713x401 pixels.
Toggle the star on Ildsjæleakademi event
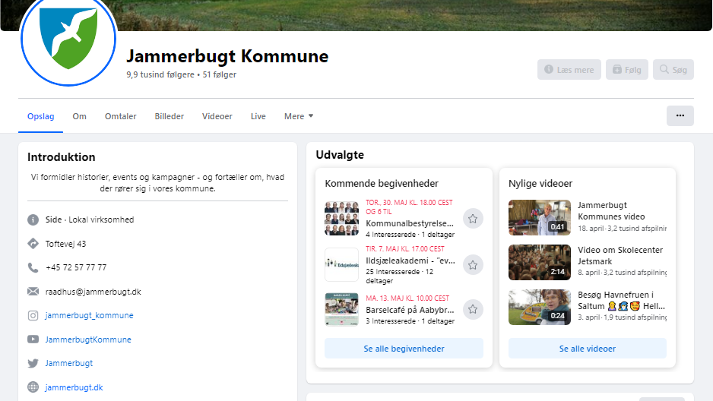click(x=473, y=265)
